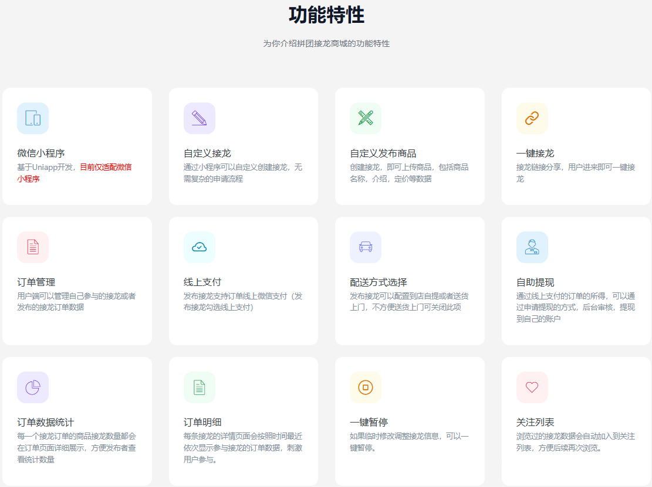Click the cloud checkmark online payment icon
652x487 pixels.
[x=199, y=247]
